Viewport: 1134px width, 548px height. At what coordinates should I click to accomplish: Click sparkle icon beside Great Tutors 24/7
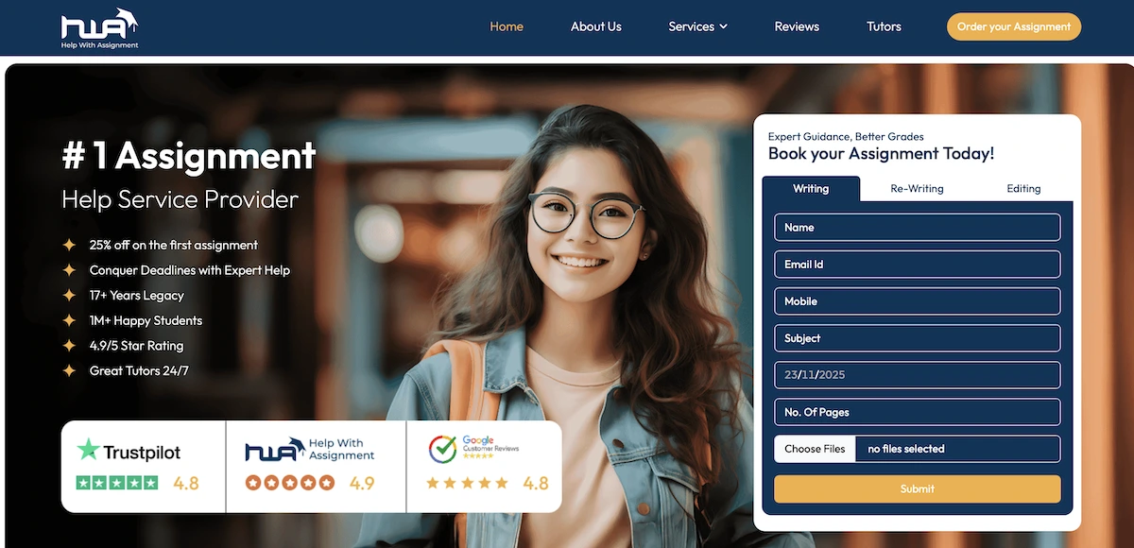[69, 370]
